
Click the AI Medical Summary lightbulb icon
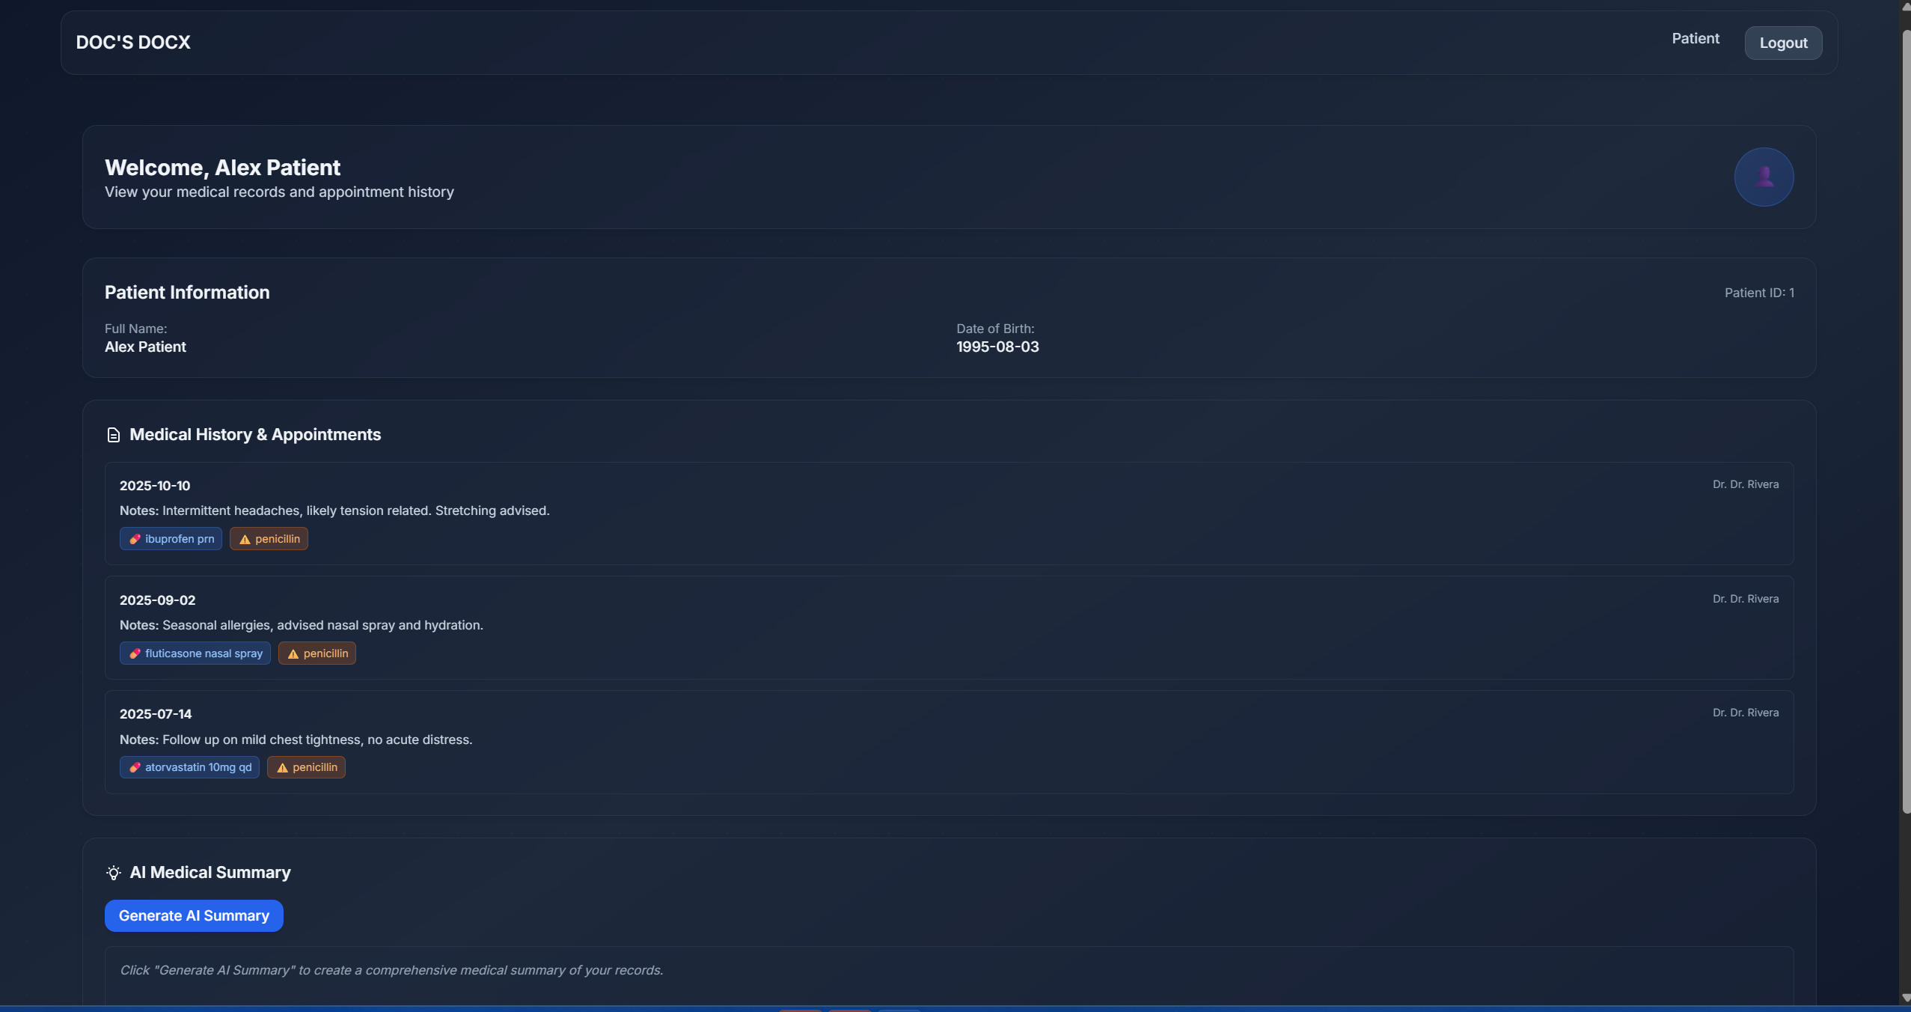tap(114, 873)
